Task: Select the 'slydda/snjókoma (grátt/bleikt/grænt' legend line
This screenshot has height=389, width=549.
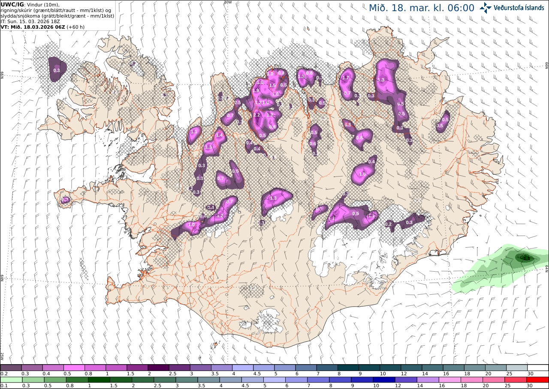Action: (x=57, y=15)
